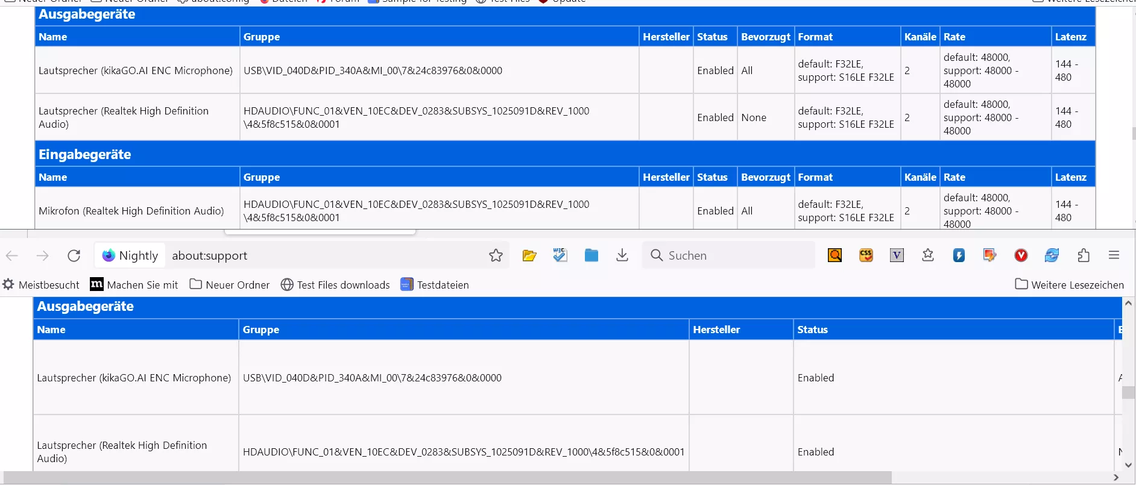
Task: Open the extensions puzzle-piece menu
Action: coord(1083,255)
